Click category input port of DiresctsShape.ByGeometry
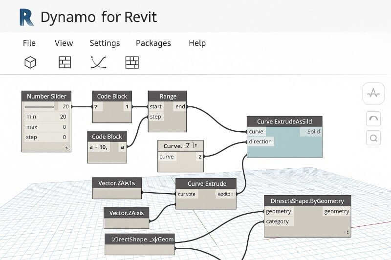This screenshot has width=391, height=260. pos(279,221)
